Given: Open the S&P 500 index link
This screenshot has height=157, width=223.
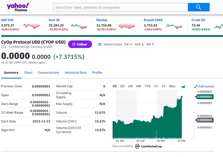Looking at the screenshot, I should [x=7, y=20].
